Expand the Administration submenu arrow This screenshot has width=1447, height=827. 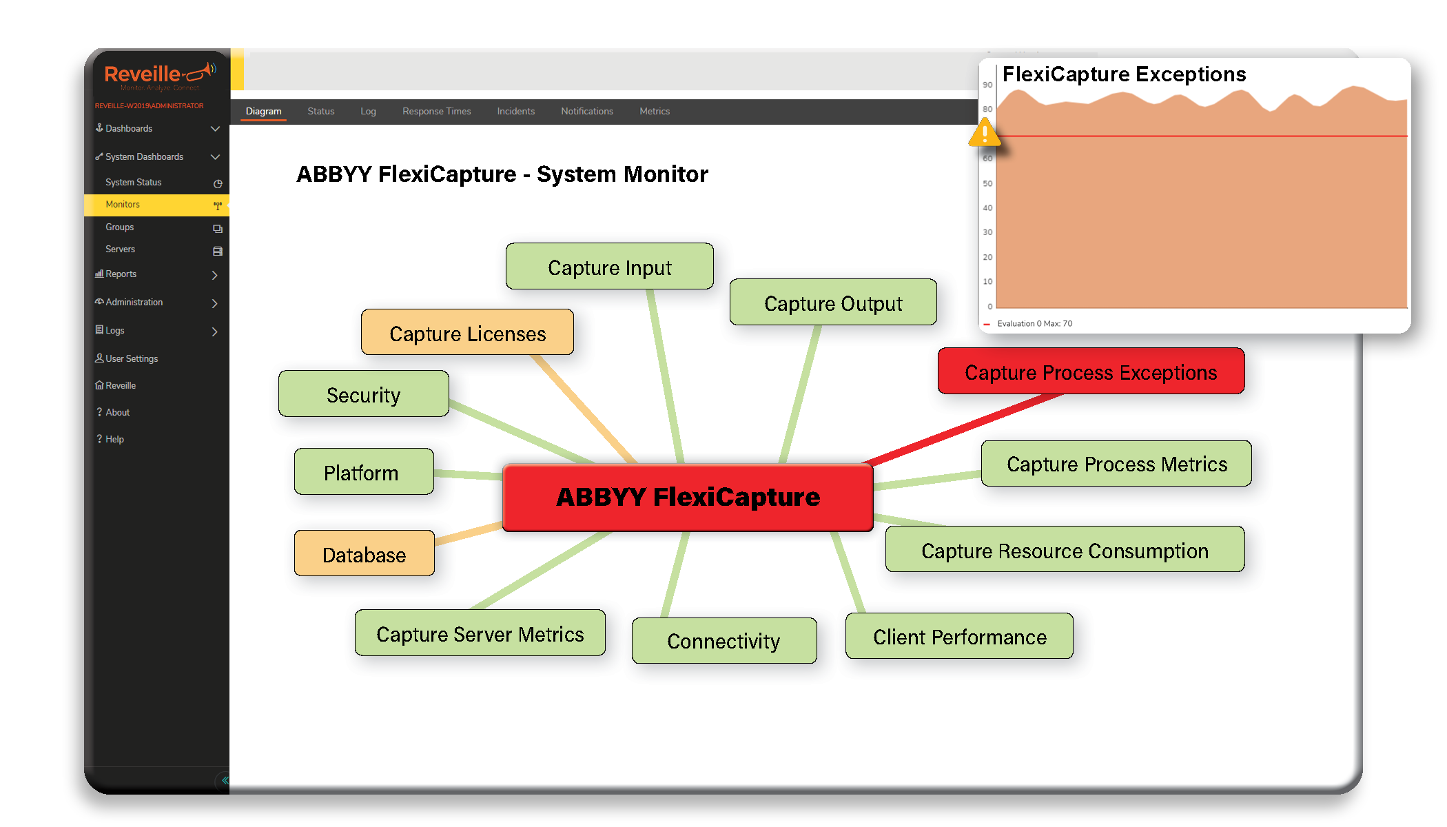(x=215, y=303)
